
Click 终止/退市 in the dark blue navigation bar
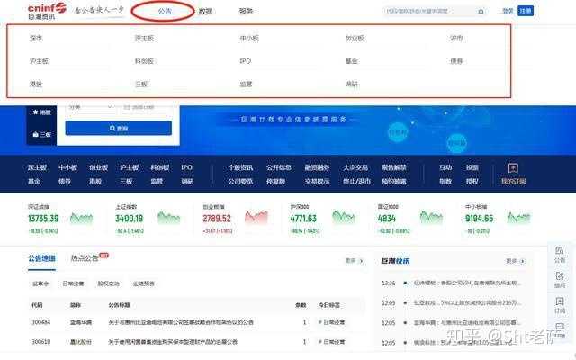tap(356, 182)
